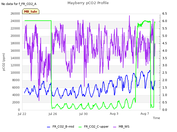Click the 12000 left axis label
177x132 pixels.
15,65
